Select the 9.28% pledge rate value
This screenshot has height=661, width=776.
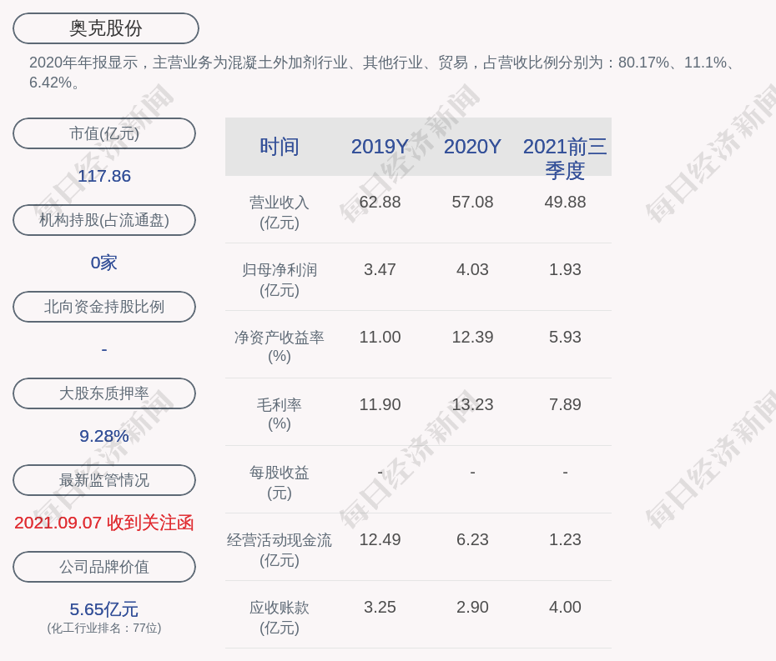[x=104, y=436]
